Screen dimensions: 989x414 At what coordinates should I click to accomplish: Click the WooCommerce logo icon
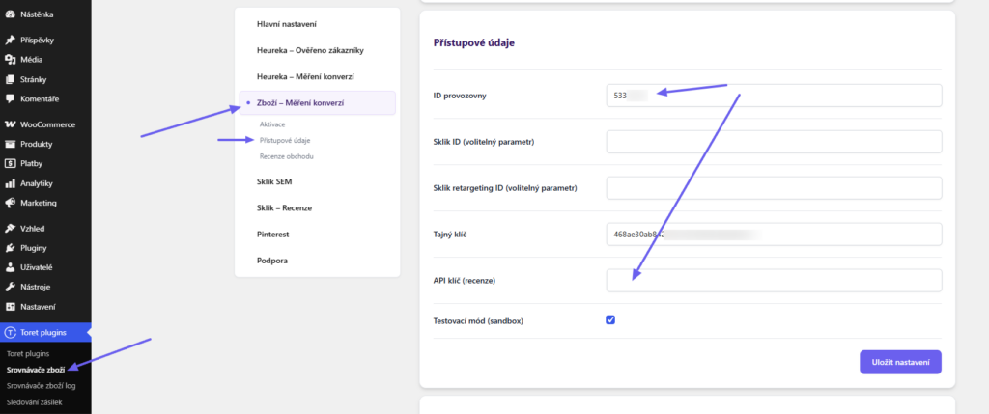[x=10, y=124]
